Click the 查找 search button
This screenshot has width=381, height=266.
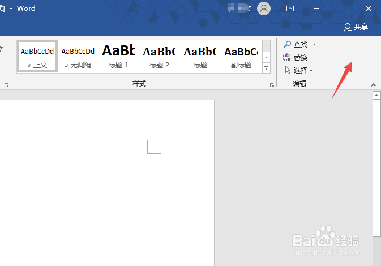[x=296, y=45]
